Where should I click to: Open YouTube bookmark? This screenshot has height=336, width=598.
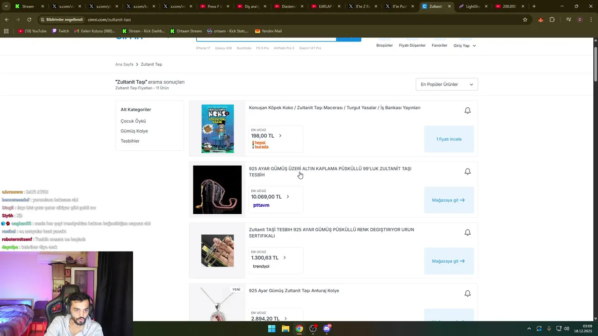point(32,31)
